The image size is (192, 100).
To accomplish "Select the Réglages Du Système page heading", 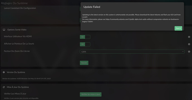I will pyautogui.click(x=14, y=3).
